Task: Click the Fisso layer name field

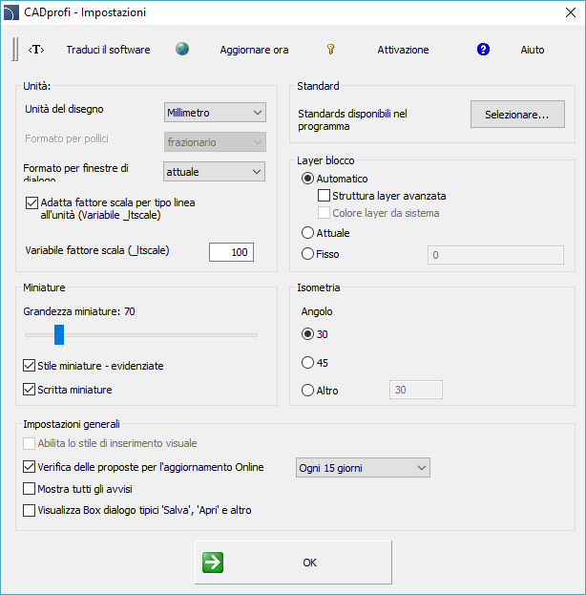Action: pos(495,255)
